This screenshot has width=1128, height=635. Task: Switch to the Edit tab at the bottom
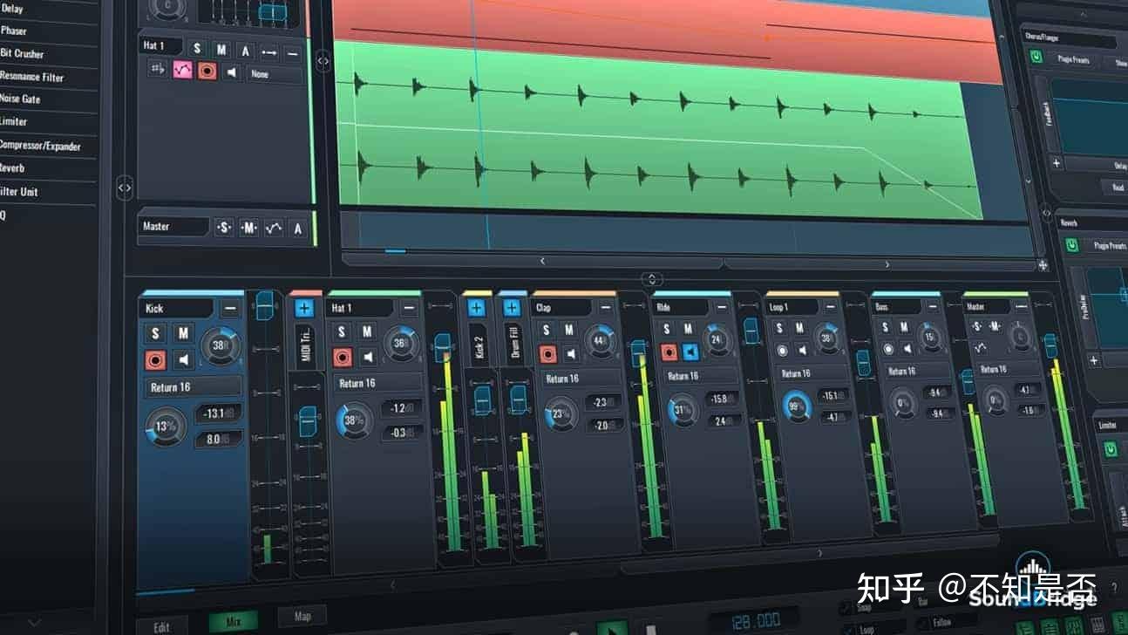coord(162,625)
